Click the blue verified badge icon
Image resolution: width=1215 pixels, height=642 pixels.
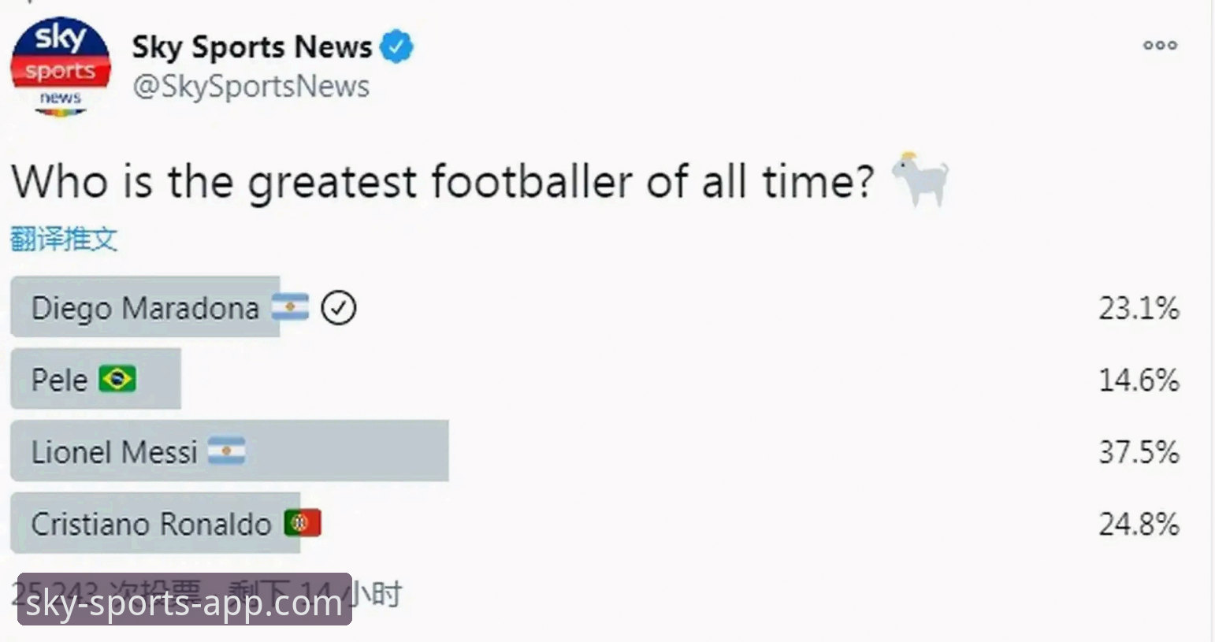[x=396, y=46]
